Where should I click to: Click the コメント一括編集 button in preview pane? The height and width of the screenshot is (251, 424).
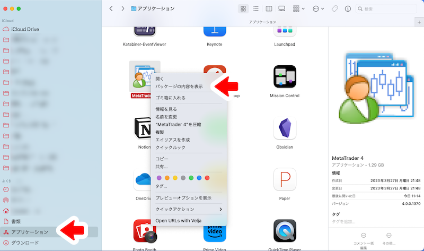(x=364, y=241)
